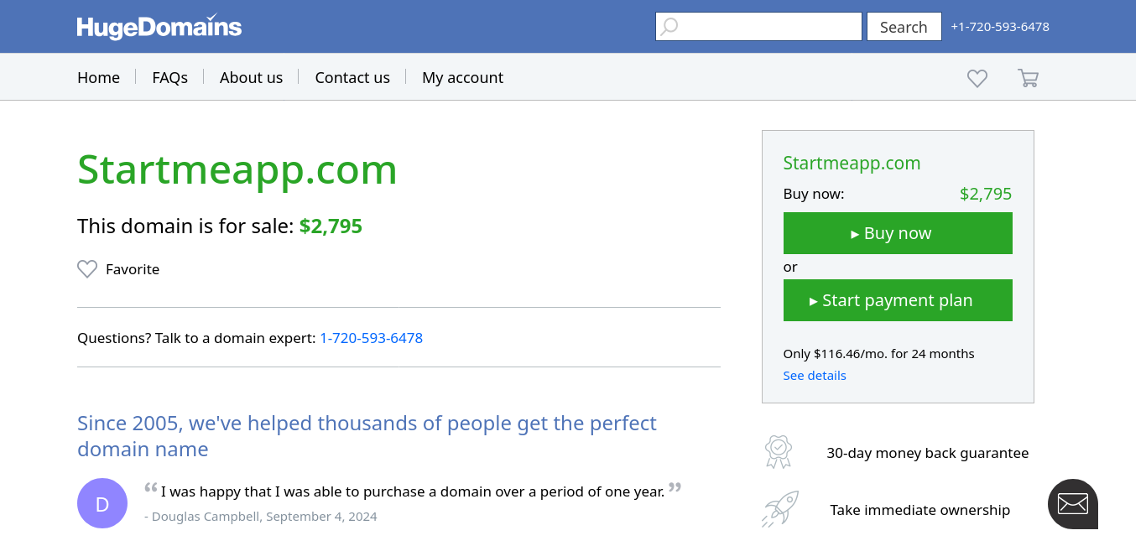Image resolution: width=1146 pixels, height=546 pixels.
Task: Click the mail chat bubble icon
Action: click(x=1073, y=504)
